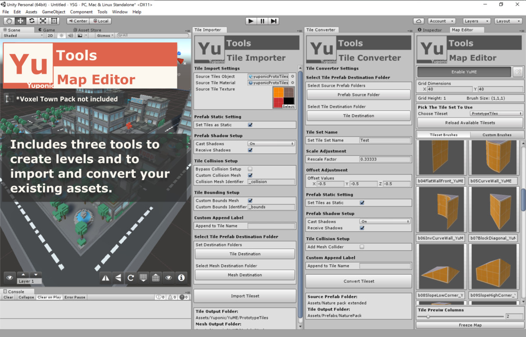
Task: Open the Choose Tileset dropdown
Action: click(496, 114)
